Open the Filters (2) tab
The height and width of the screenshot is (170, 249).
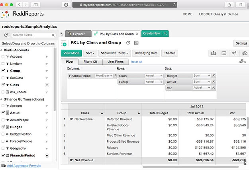(90, 62)
